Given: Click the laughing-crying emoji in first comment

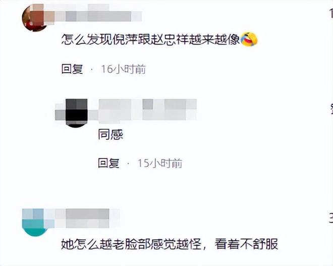Looking at the screenshot, I should tap(249, 39).
